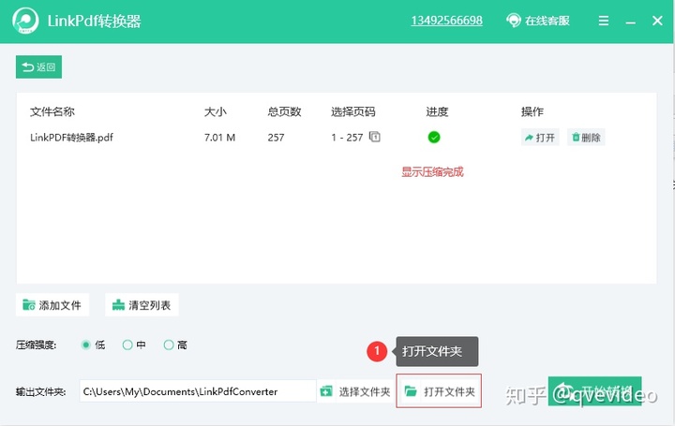Click the 操作 column header

pos(532,111)
